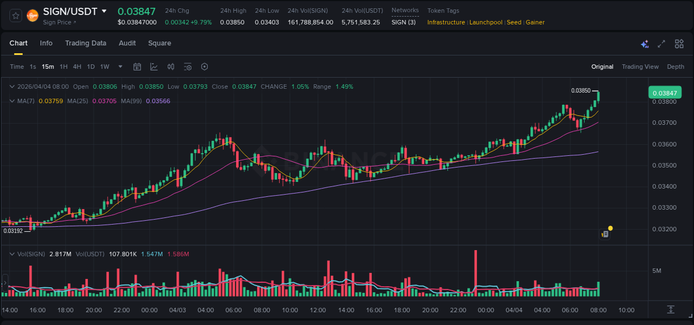This screenshot has height=325, width=694.
Task: Click the favorite star icon for SIGN/USDT
Action: click(15, 16)
